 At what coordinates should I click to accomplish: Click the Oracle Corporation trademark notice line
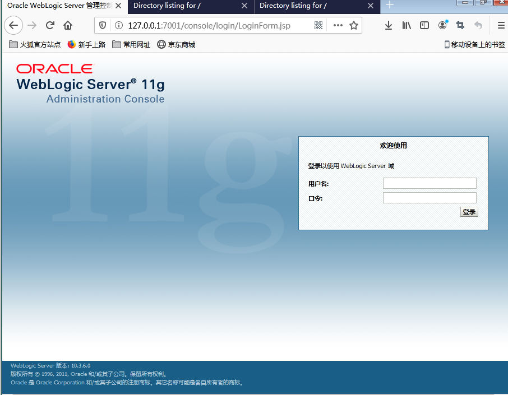[127, 382]
